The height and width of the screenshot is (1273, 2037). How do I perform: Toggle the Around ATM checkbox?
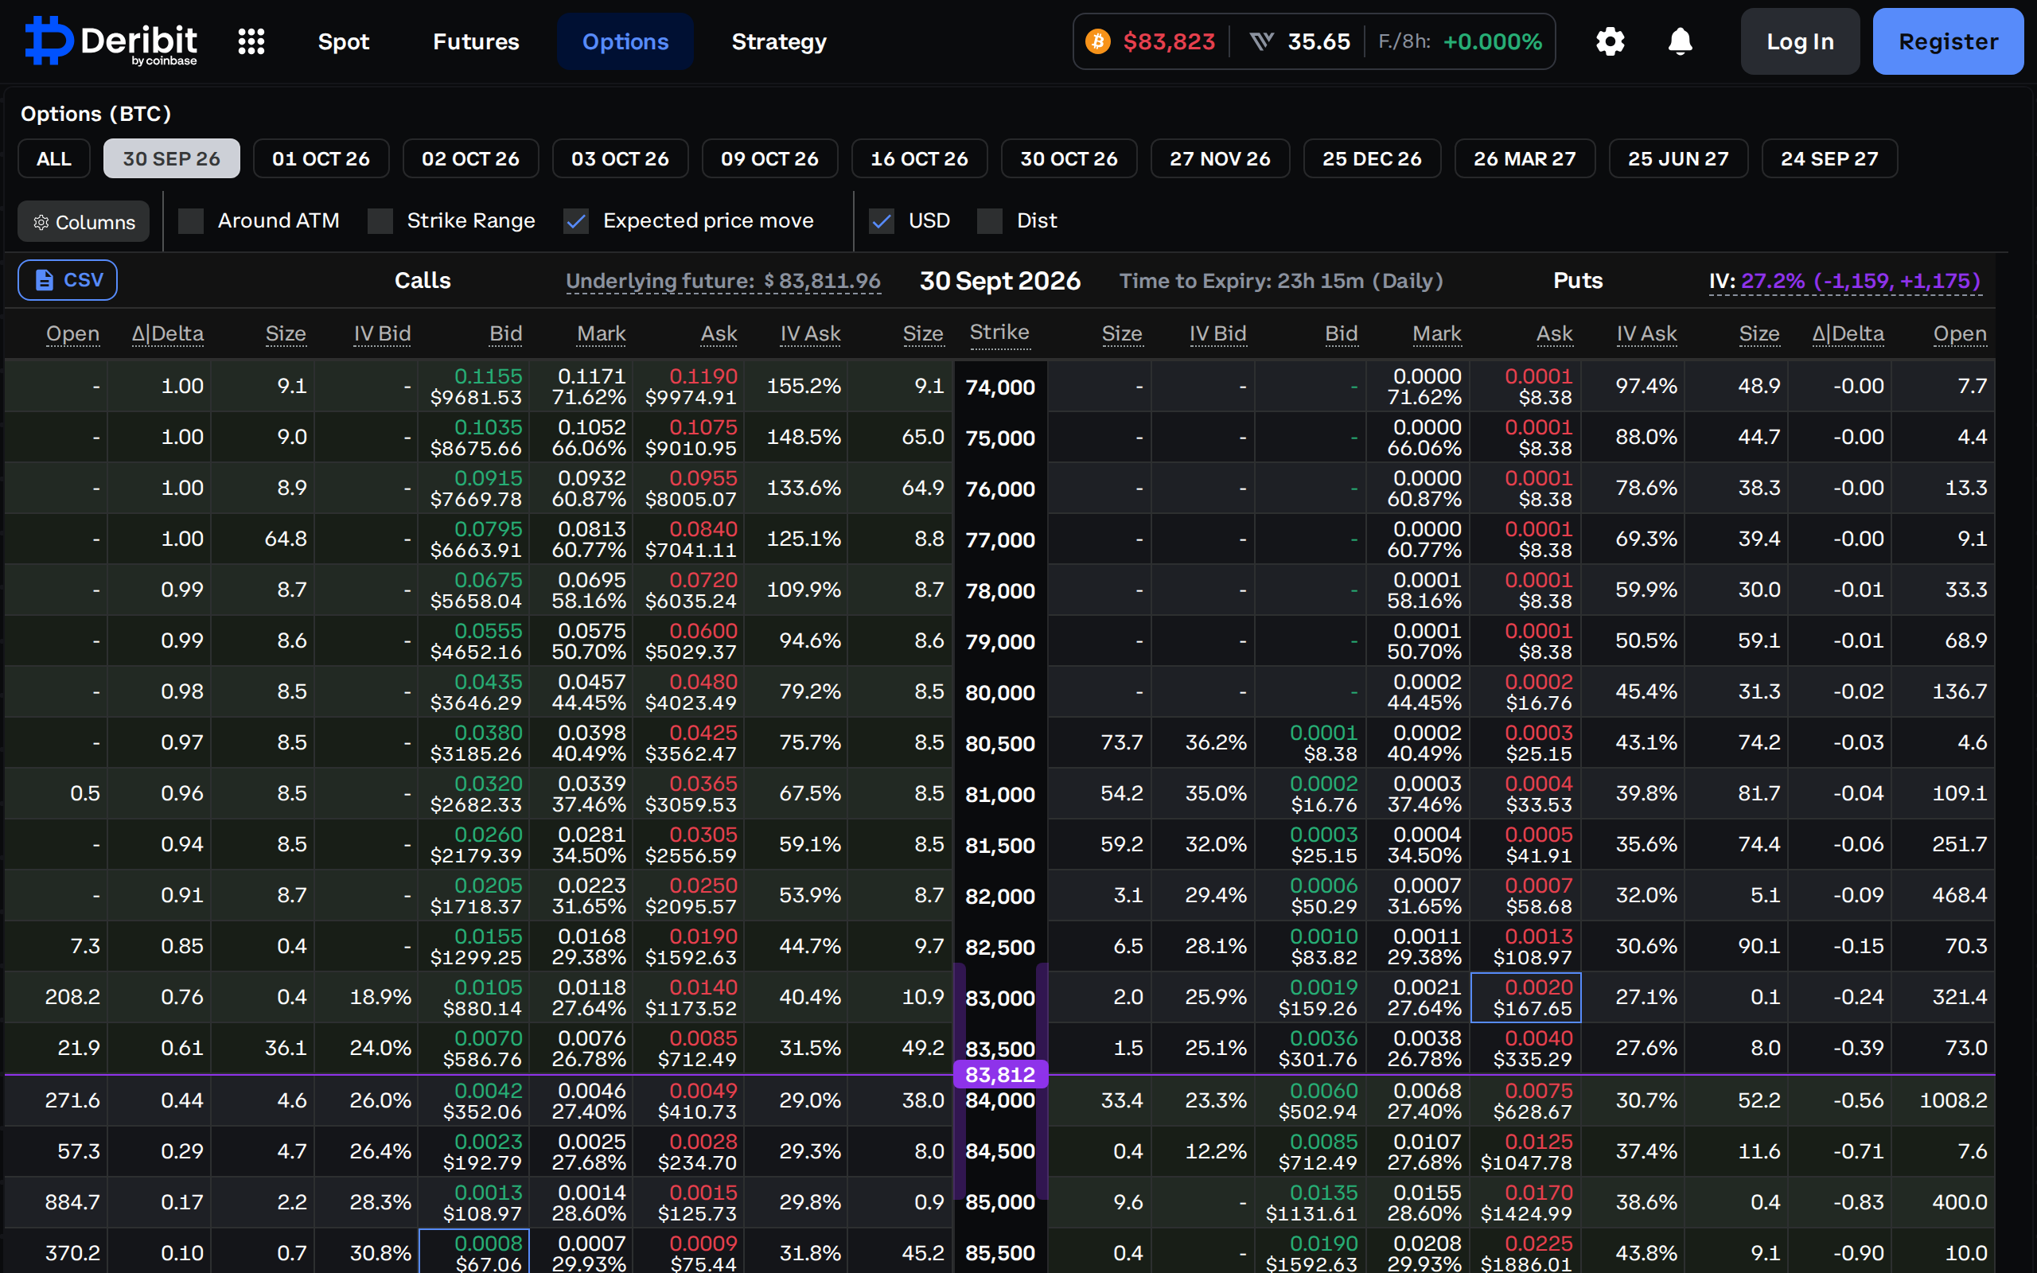[x=191, y=221]
